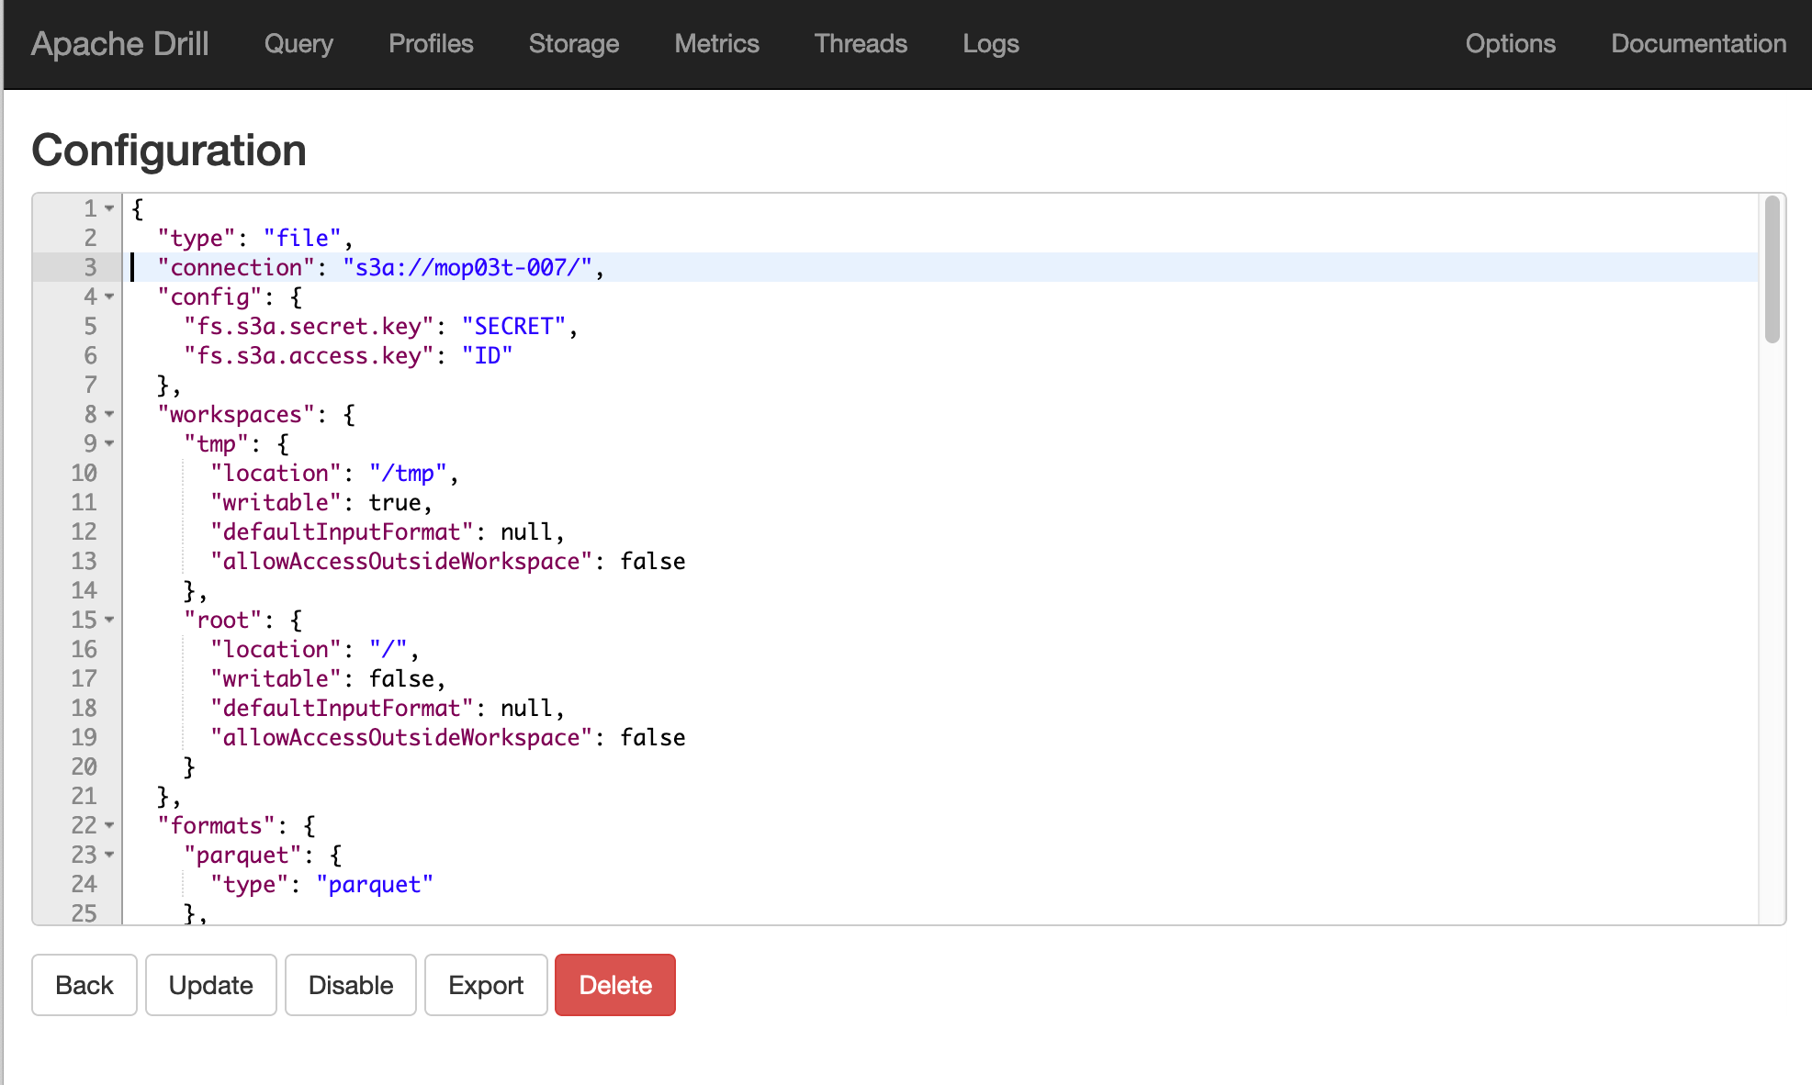Click the "/tmp" location value

408,473
